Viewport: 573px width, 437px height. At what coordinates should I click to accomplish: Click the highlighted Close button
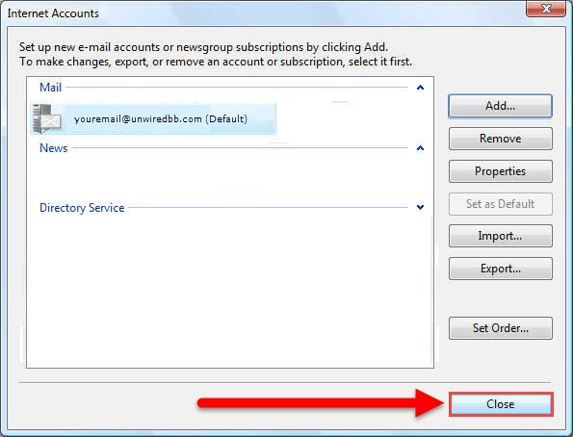click(x=501, y=404)
